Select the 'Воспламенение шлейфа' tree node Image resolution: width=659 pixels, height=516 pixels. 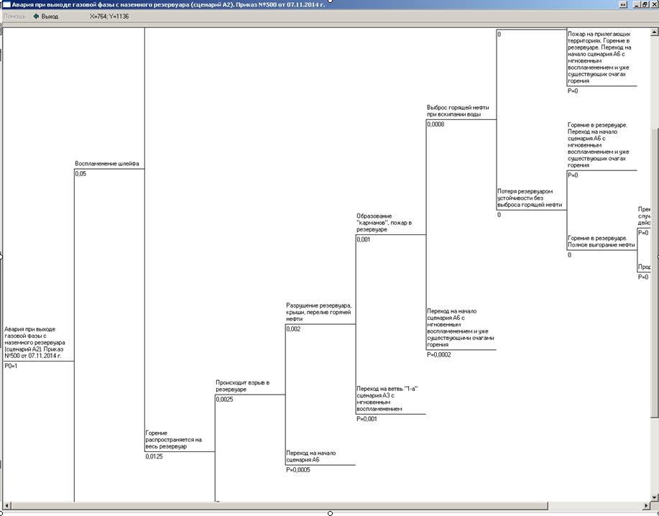click(107, 164)
